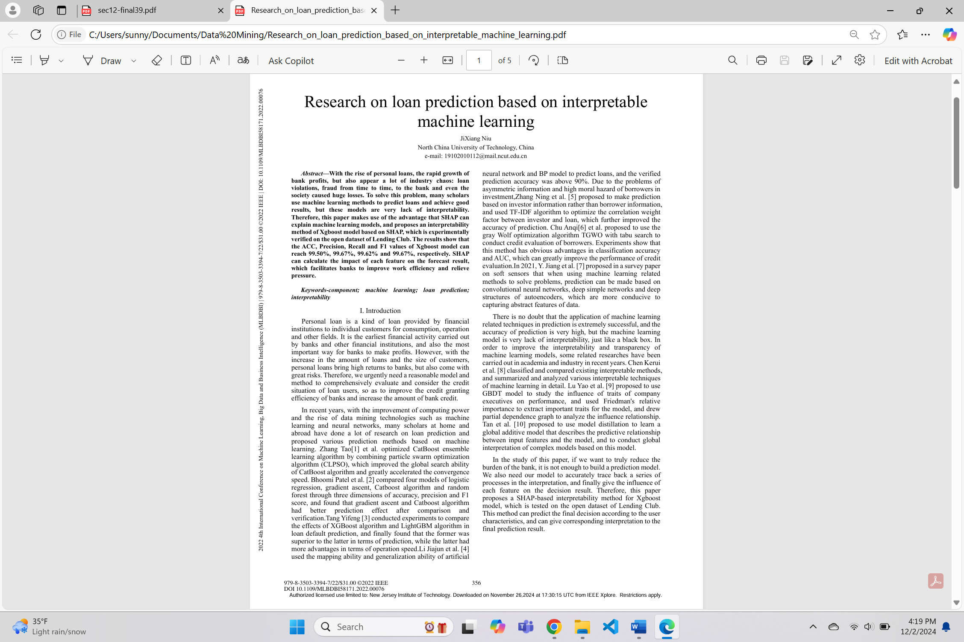Select the Add text tool
The width and height of the screenshot is (964, 642).
[185, 60]
